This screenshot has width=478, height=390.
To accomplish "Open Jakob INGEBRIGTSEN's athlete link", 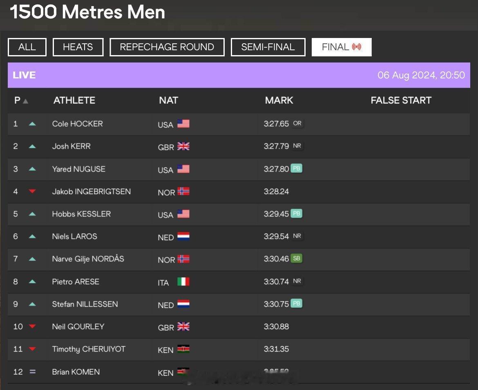I will click(x=92, y=192).
